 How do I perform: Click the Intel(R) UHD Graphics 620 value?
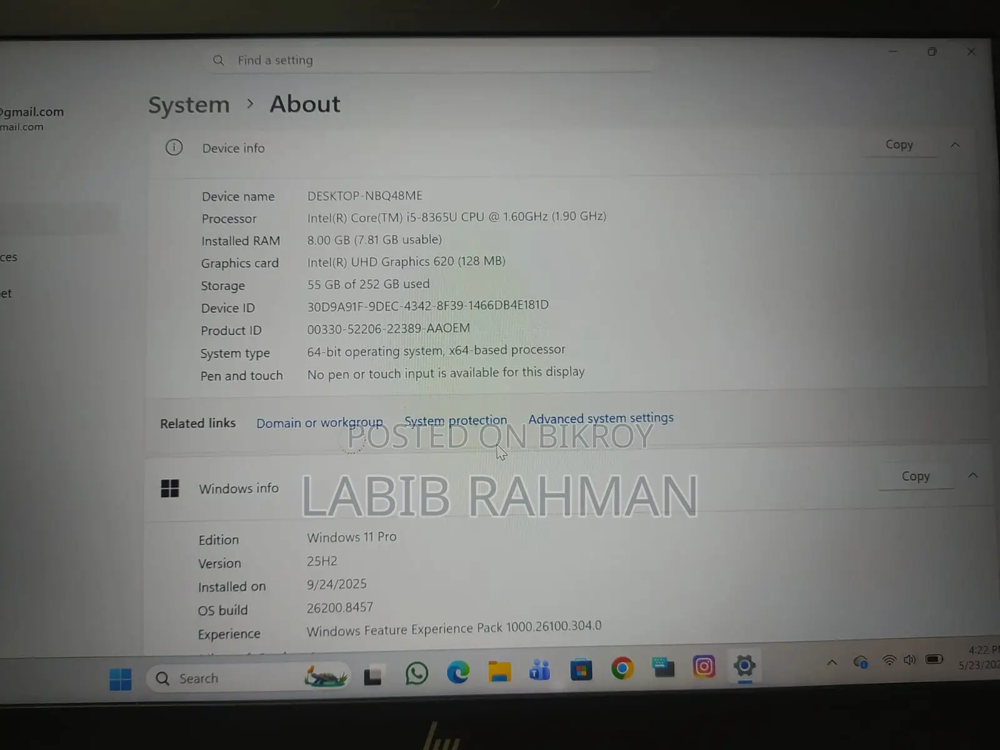(406, 261)
